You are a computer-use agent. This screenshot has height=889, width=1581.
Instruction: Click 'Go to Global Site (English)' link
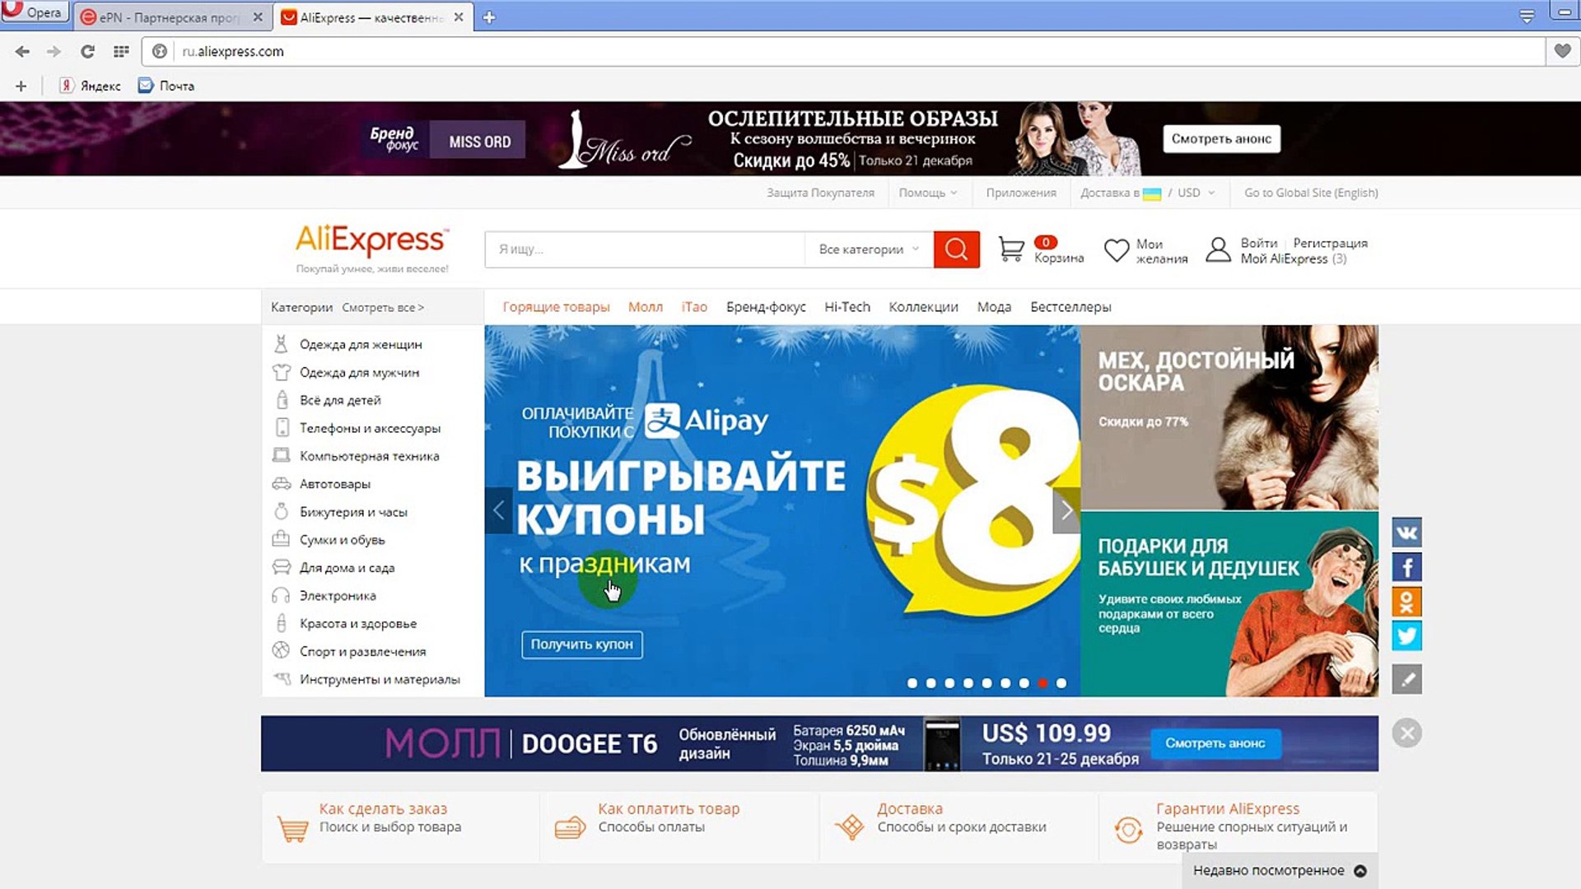click(1311, 193)
